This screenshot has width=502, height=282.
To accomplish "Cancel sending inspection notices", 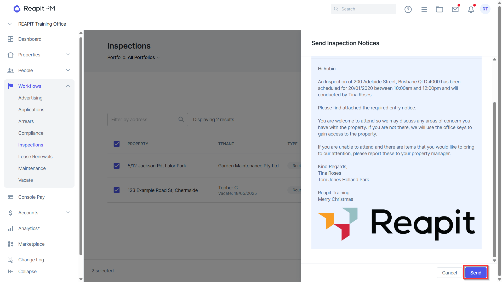I will tap(449, 273).
